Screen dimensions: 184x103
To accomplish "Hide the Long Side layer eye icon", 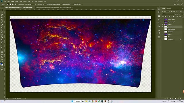I will pos(162,27).
